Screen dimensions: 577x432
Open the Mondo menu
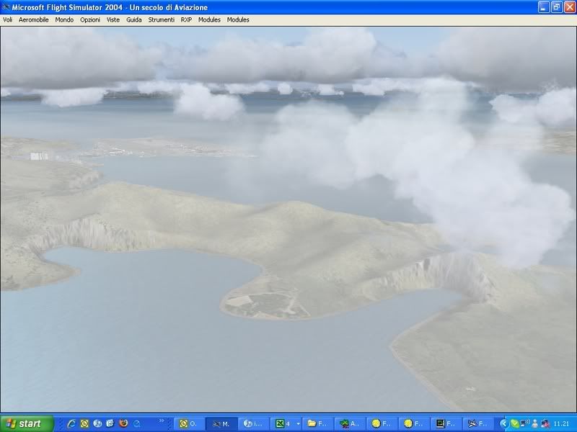pyautogui.click(x=64, y=20)
